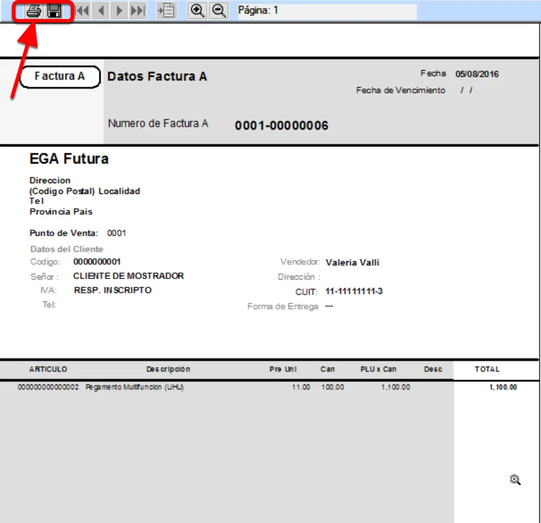Screen dimensions: 541x523
Task: Click the 'Factura A' rounded label box
Action: [60, 77]
